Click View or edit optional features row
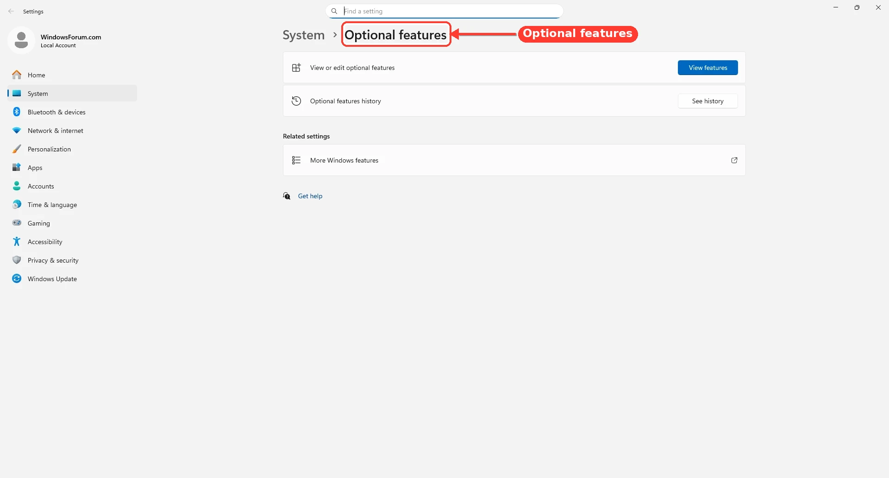This screenshot has width=889, height=478. click(x=514, y=68)
